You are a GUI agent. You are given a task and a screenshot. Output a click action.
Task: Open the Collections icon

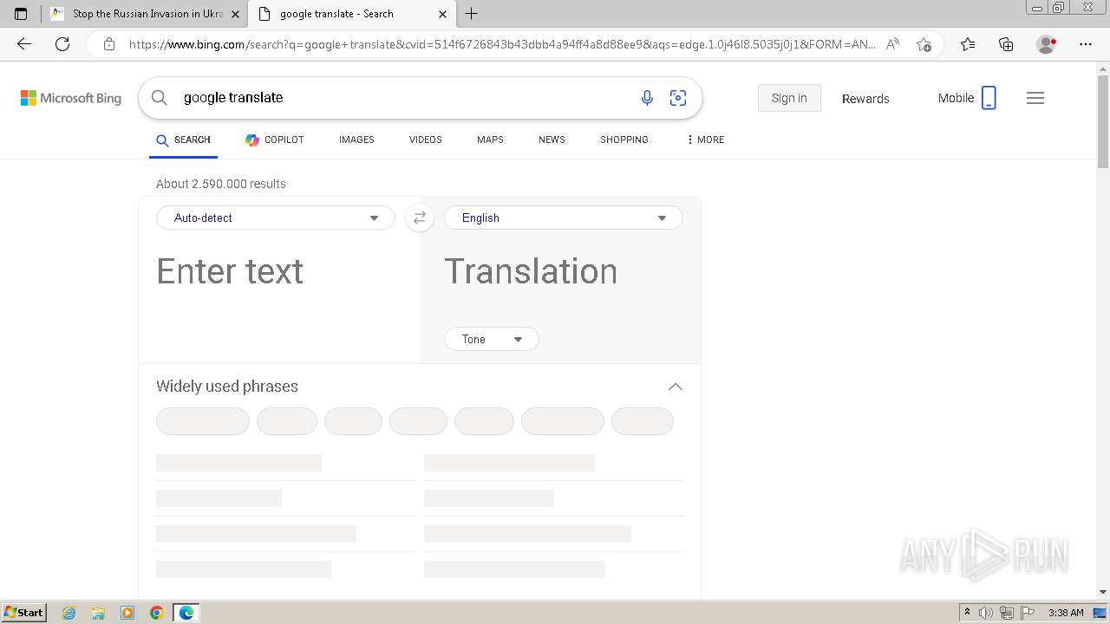[x=1006, y=44]
